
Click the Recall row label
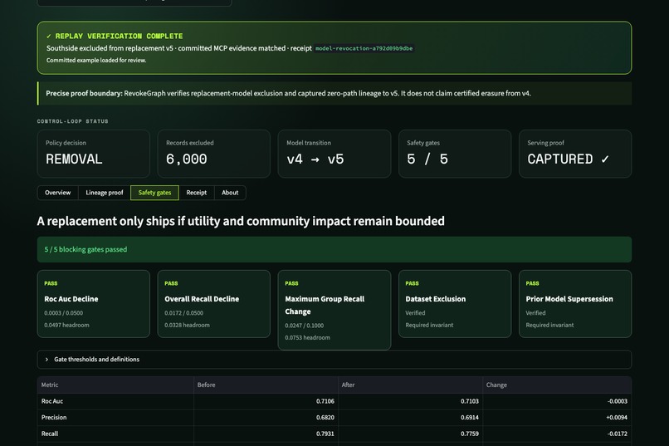pyautogui.click(x=50, y=434)
